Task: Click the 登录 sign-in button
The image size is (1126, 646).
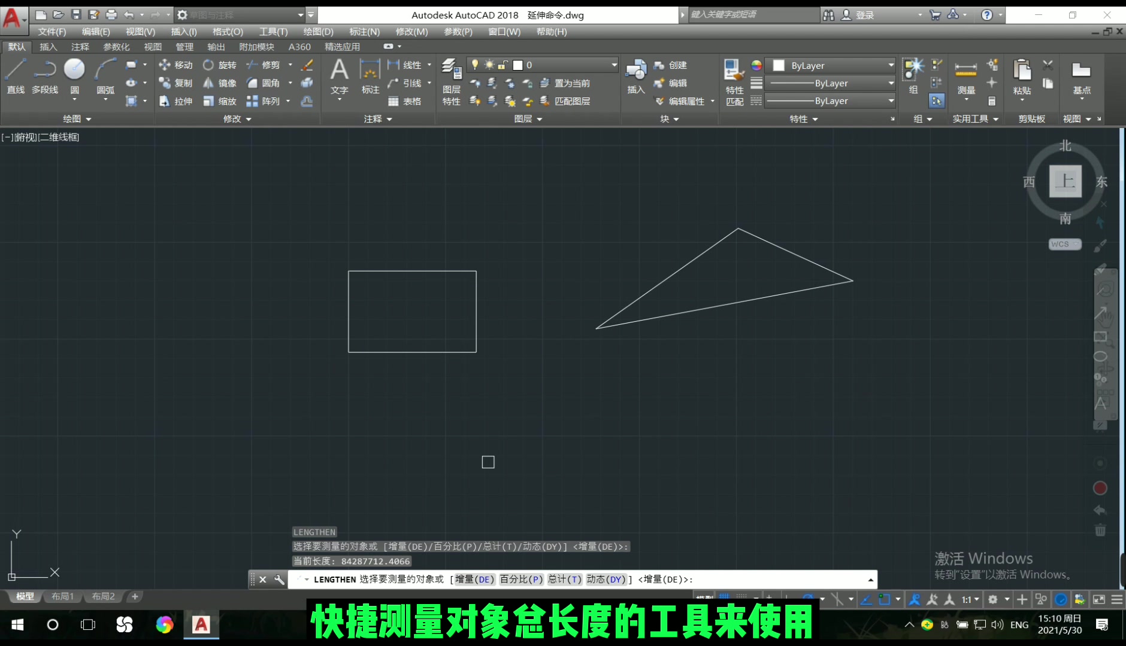Action: [858, 15]
